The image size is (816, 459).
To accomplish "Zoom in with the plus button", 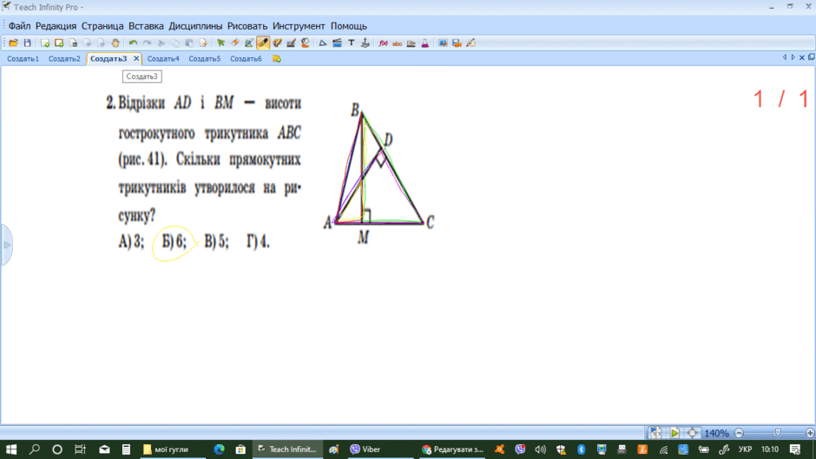I will [x=810, y=433].
